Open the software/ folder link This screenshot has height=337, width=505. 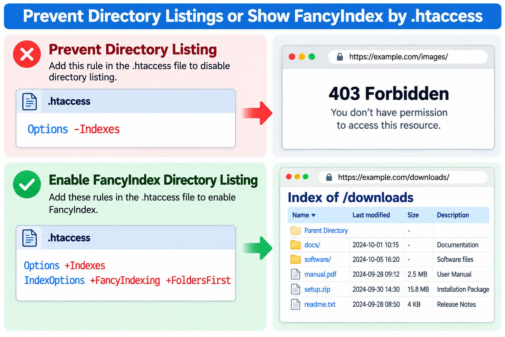point(318,259)
